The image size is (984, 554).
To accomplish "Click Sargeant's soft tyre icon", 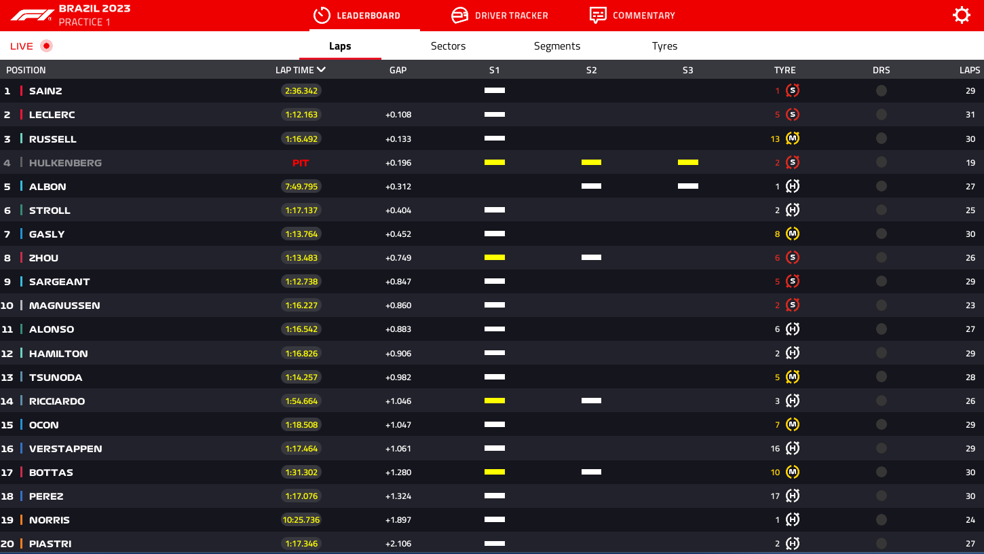I will point(792,281).
